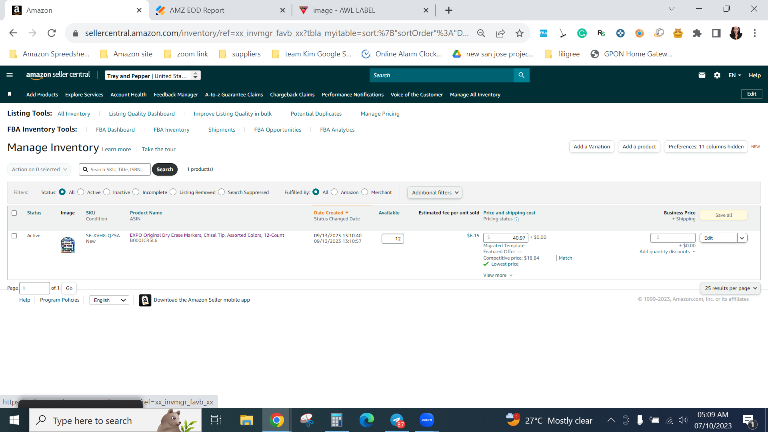Select the Listing Removed status radio button

point(173,192)
